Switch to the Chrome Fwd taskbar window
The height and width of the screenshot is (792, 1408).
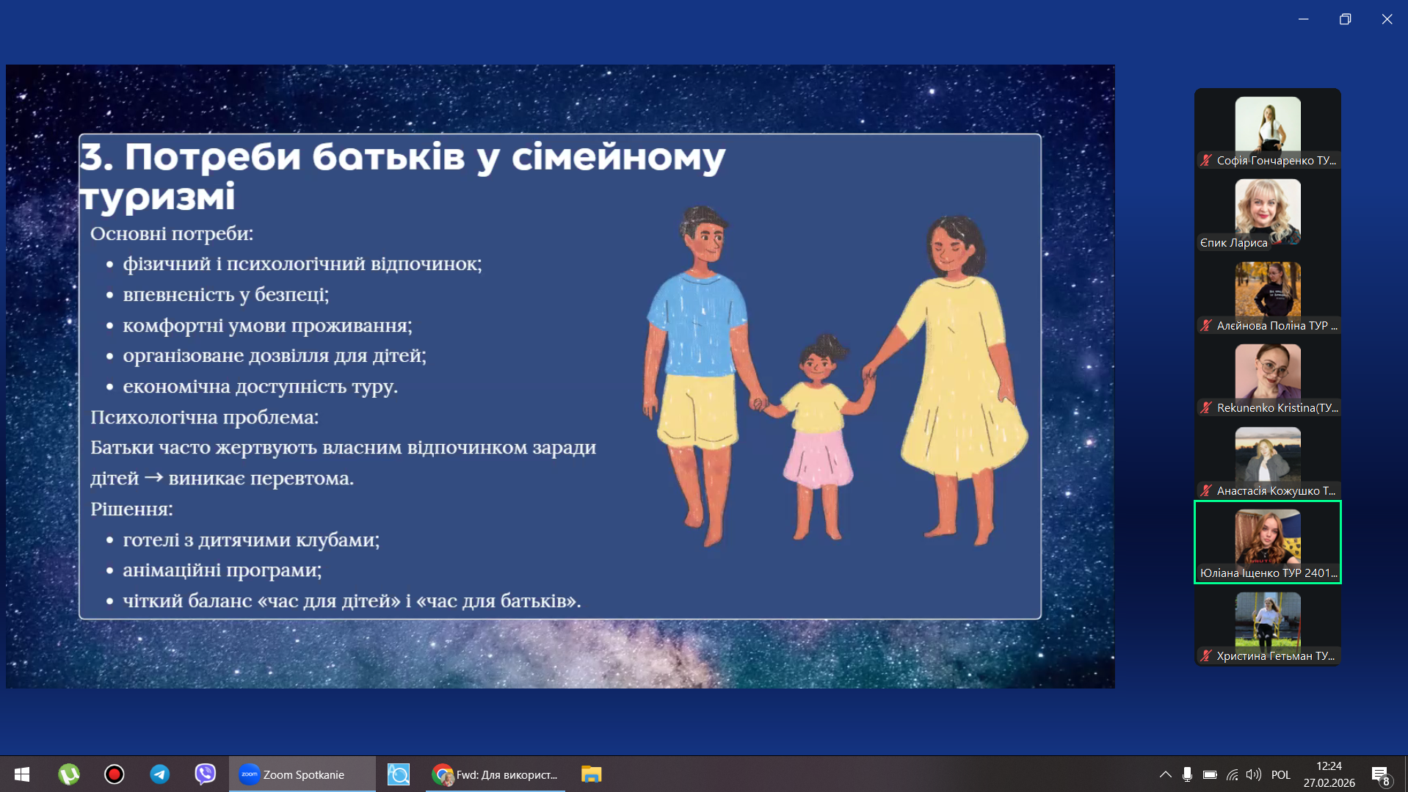coord(496,774)
